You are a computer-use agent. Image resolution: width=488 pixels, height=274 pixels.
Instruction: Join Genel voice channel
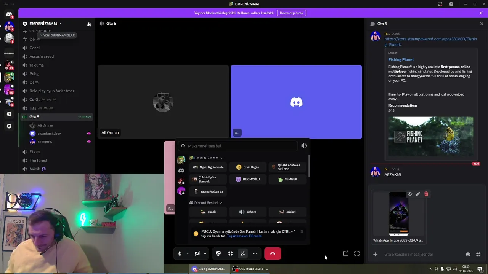pyautogui.click(x=56, y=48)
